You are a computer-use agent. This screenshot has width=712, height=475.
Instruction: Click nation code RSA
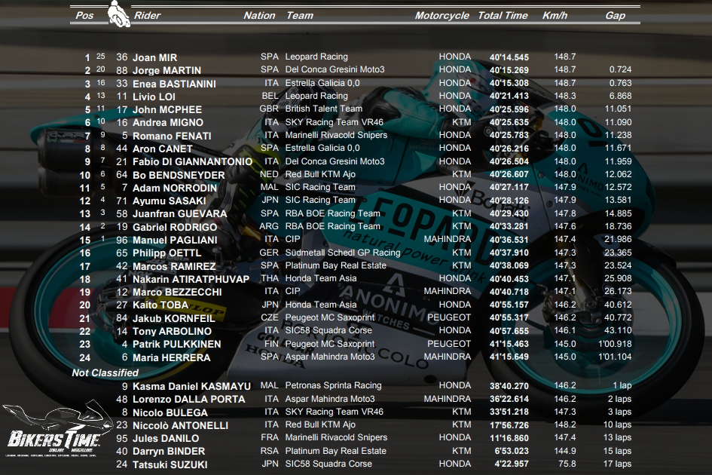click(x=269, y=451)
